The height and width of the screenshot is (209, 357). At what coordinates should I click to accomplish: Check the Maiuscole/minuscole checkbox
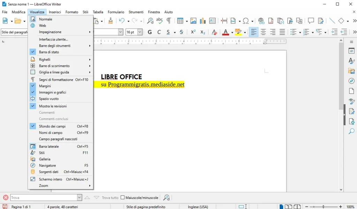pos(122,197)
